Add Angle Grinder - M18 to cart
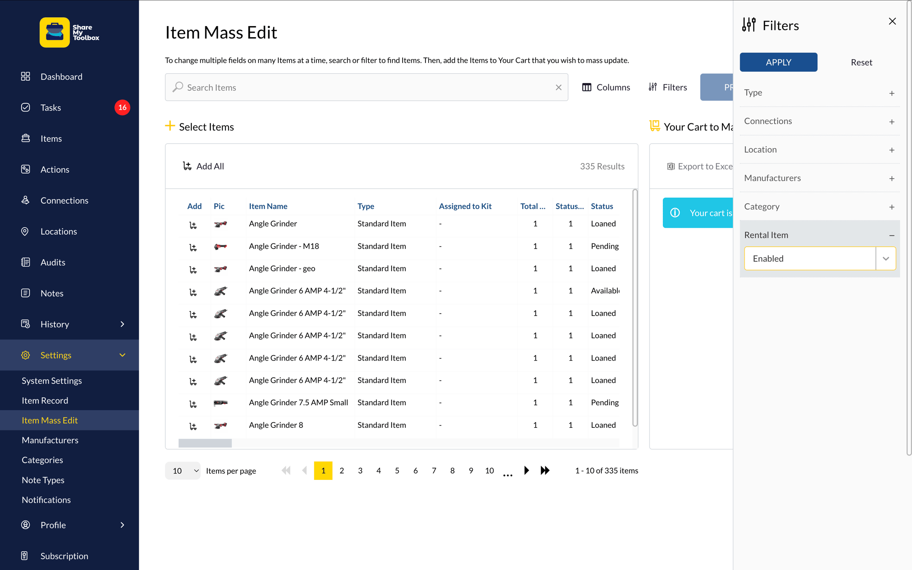Screen dimensions: 912x570 (x=193, y=247)
